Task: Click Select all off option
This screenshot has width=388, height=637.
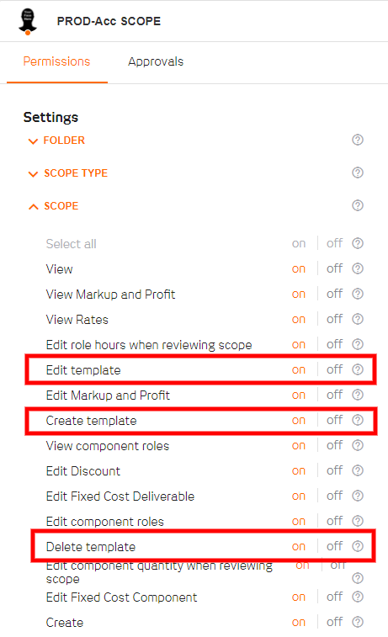Action: (334, 243)
